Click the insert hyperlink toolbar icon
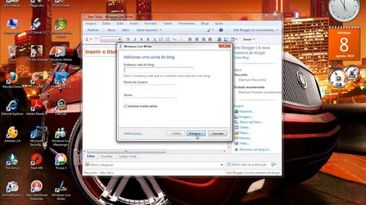366x205 pixels. 219,39
